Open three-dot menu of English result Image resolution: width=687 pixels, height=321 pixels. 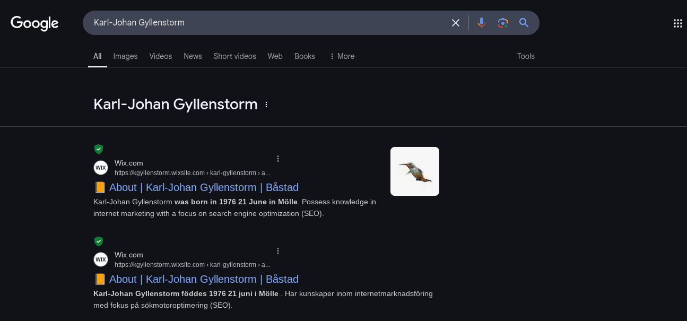pos(278,159)
